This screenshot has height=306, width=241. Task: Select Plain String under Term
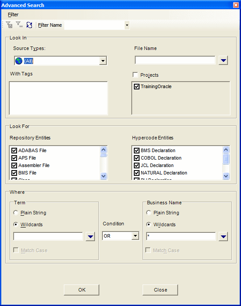coord(16,213)
